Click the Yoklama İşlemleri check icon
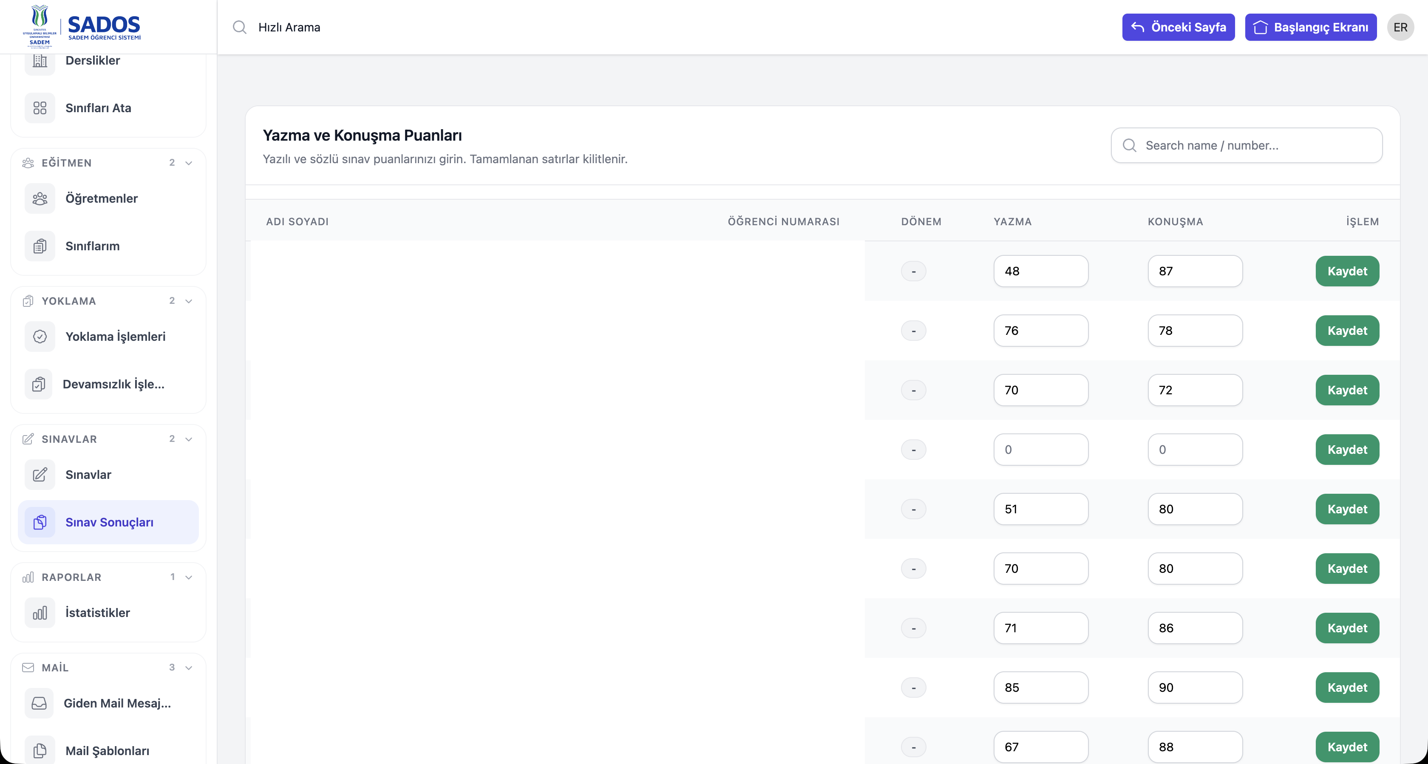The height and width of the screenshot is (764, 1428). (40, 337)
